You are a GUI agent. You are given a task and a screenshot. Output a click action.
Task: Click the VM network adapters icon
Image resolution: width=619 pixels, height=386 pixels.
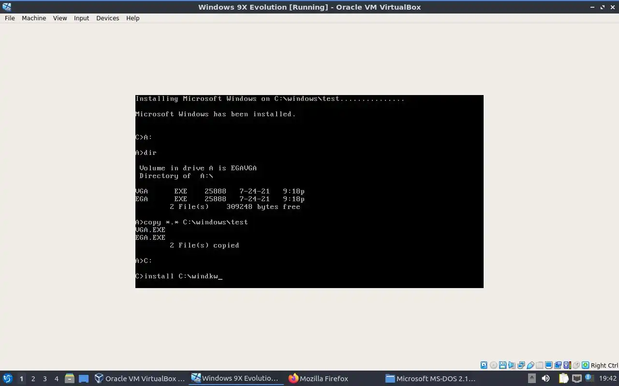tap(521, 365)
